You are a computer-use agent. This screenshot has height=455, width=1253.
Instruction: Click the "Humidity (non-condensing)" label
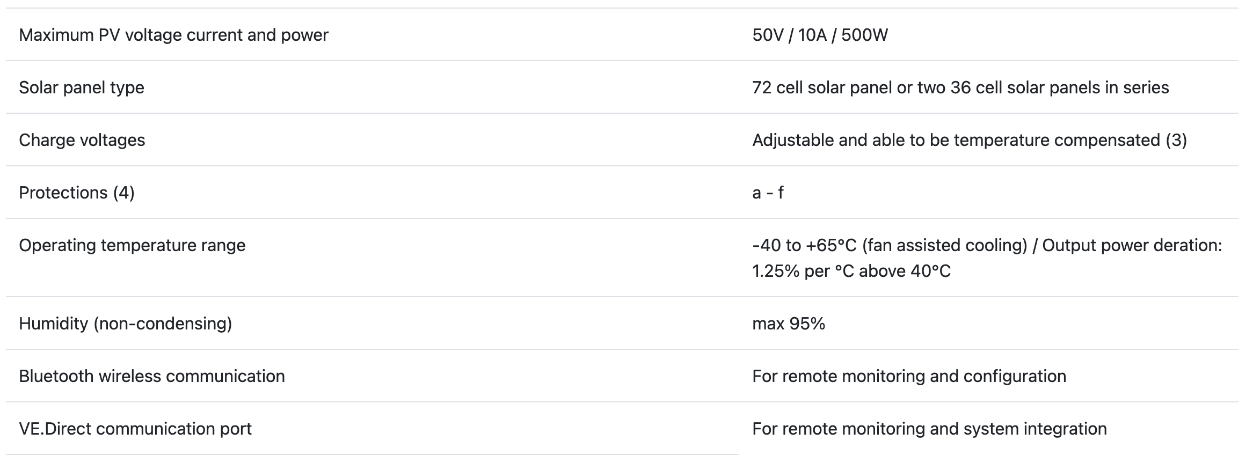(126, 324)
